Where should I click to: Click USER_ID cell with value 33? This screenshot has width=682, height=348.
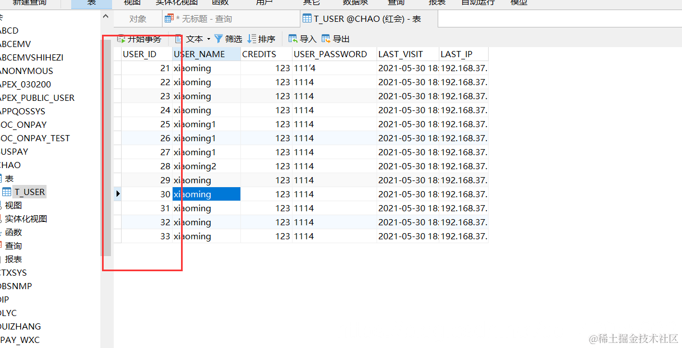point(147,236)
